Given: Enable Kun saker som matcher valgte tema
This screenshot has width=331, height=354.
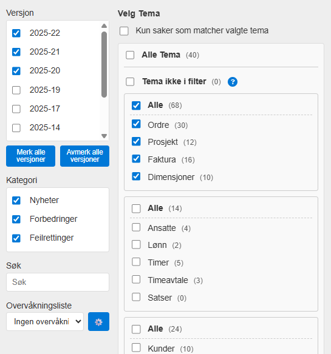Looking at the screenshot, I should click(124, 31).
